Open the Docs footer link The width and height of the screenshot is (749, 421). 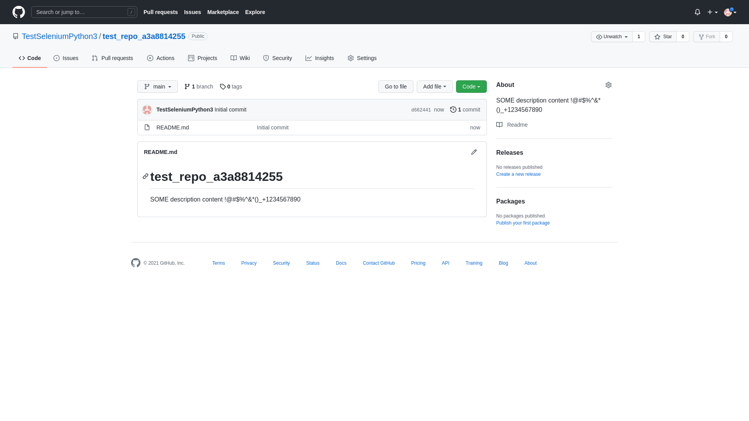click(x=341, y=263)
